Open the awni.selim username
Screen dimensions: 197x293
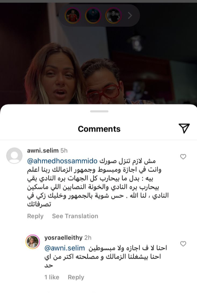(x=43, y=150)
